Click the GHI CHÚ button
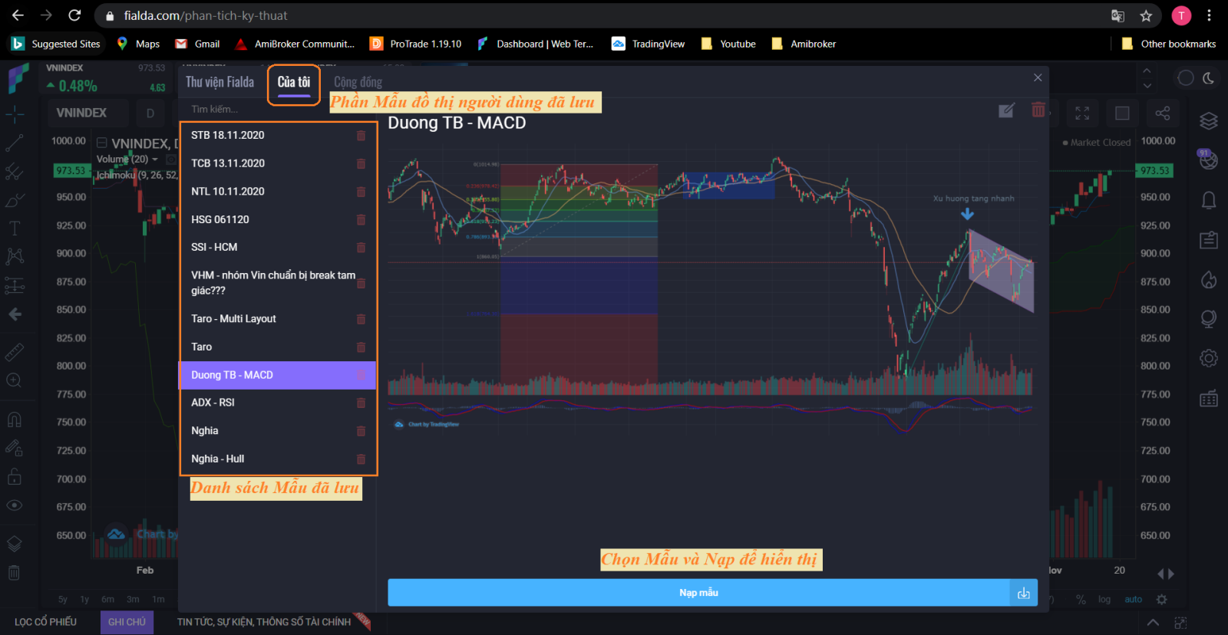 pos(127,622)
